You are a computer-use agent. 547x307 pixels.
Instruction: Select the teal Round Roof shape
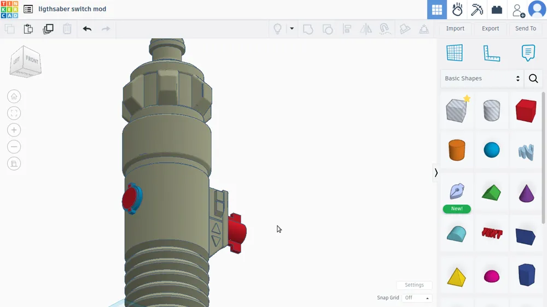pos(456,234)
